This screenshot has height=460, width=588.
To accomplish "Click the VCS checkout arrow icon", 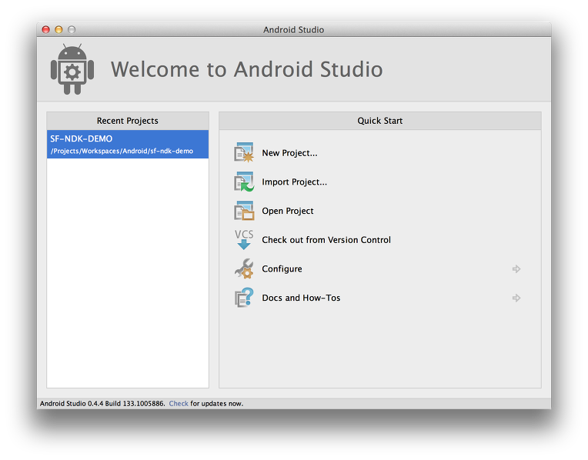I will 244,239.
